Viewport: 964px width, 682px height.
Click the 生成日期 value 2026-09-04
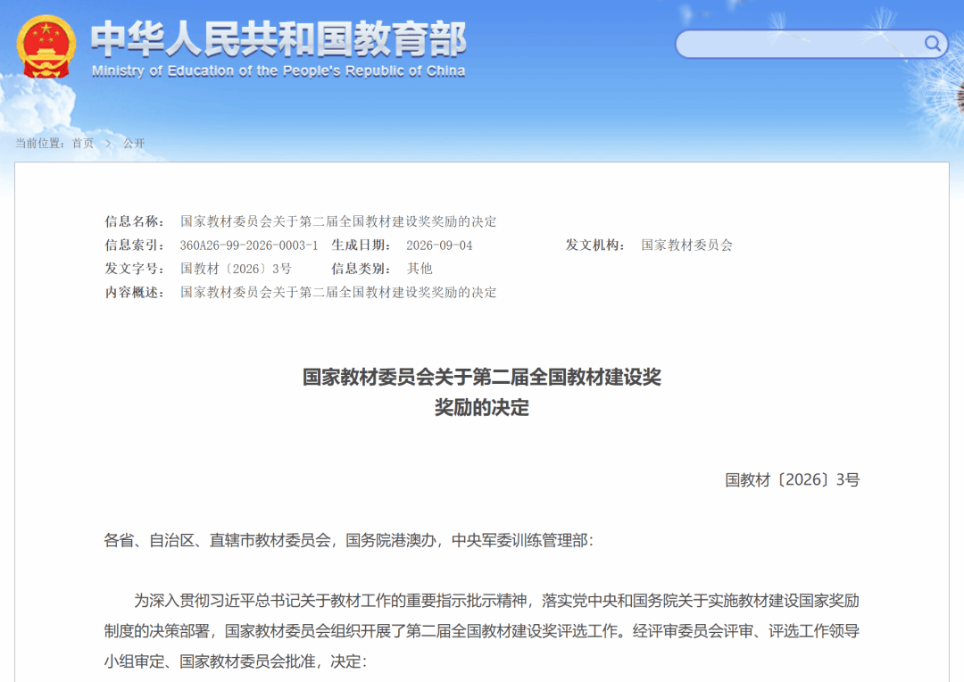[439, 245]
